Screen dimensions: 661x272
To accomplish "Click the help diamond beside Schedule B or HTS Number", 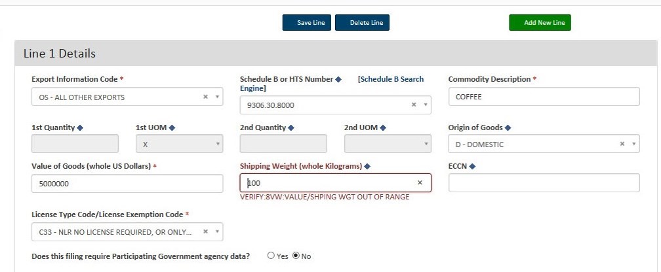I will click(x=338, y=79).
